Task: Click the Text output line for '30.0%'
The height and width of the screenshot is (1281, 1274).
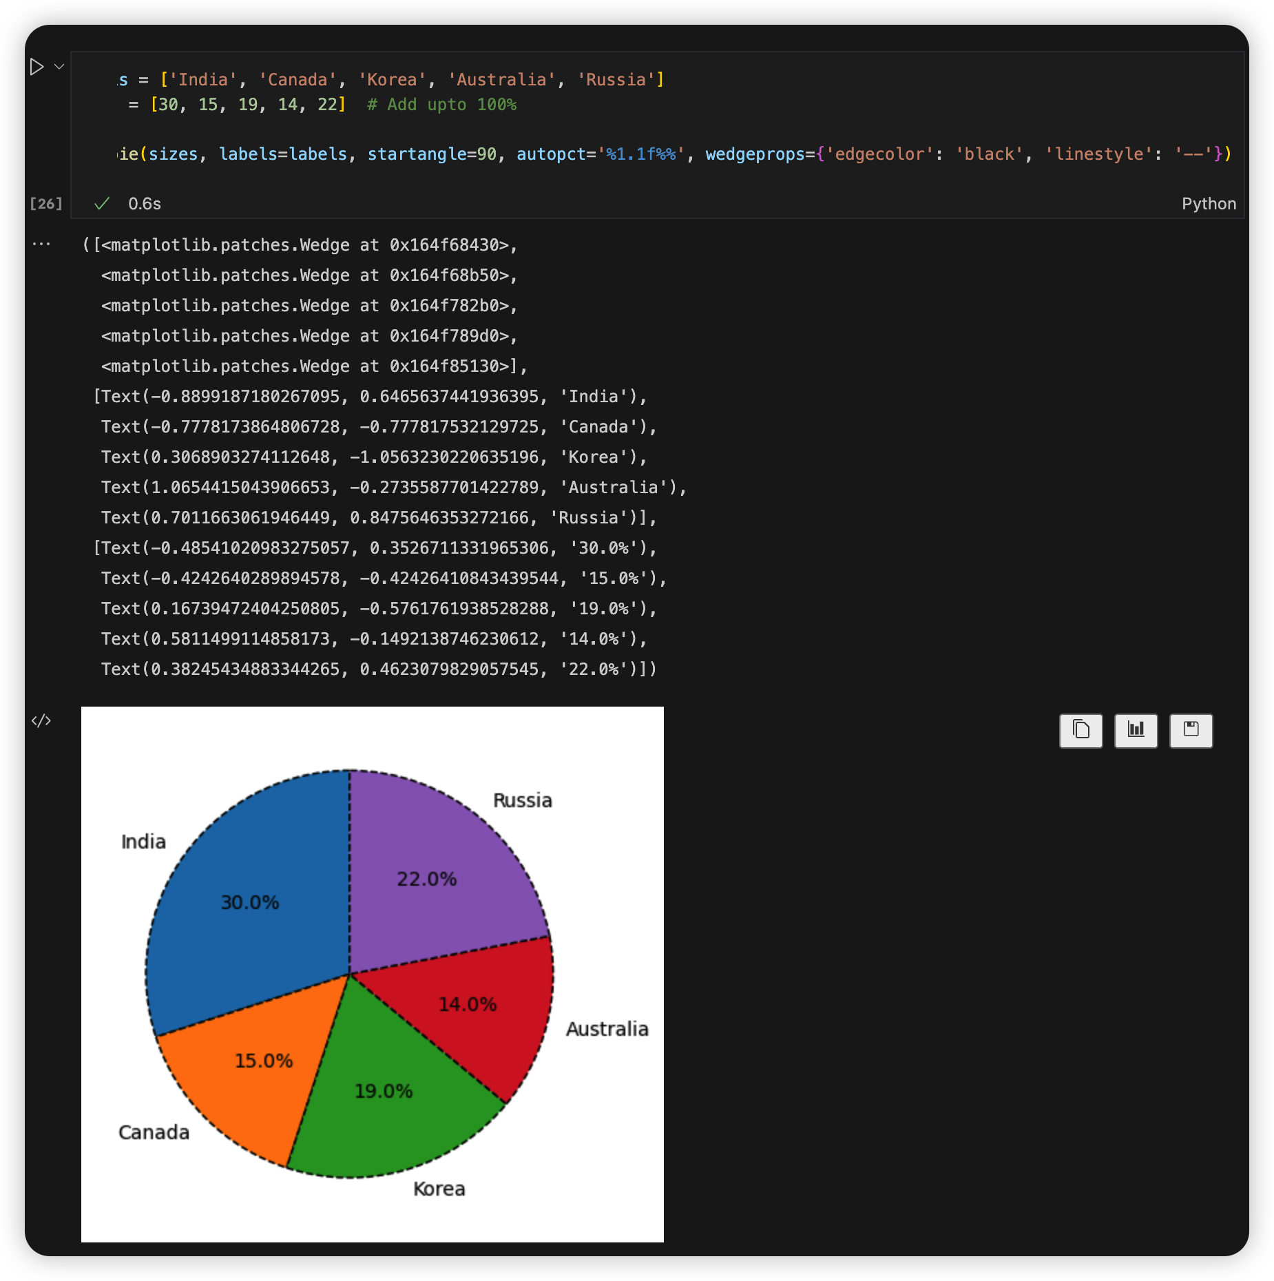Action: coord(375,548)
